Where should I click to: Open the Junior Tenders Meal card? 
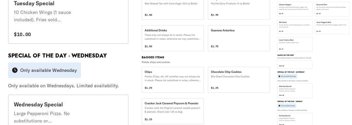295,44
